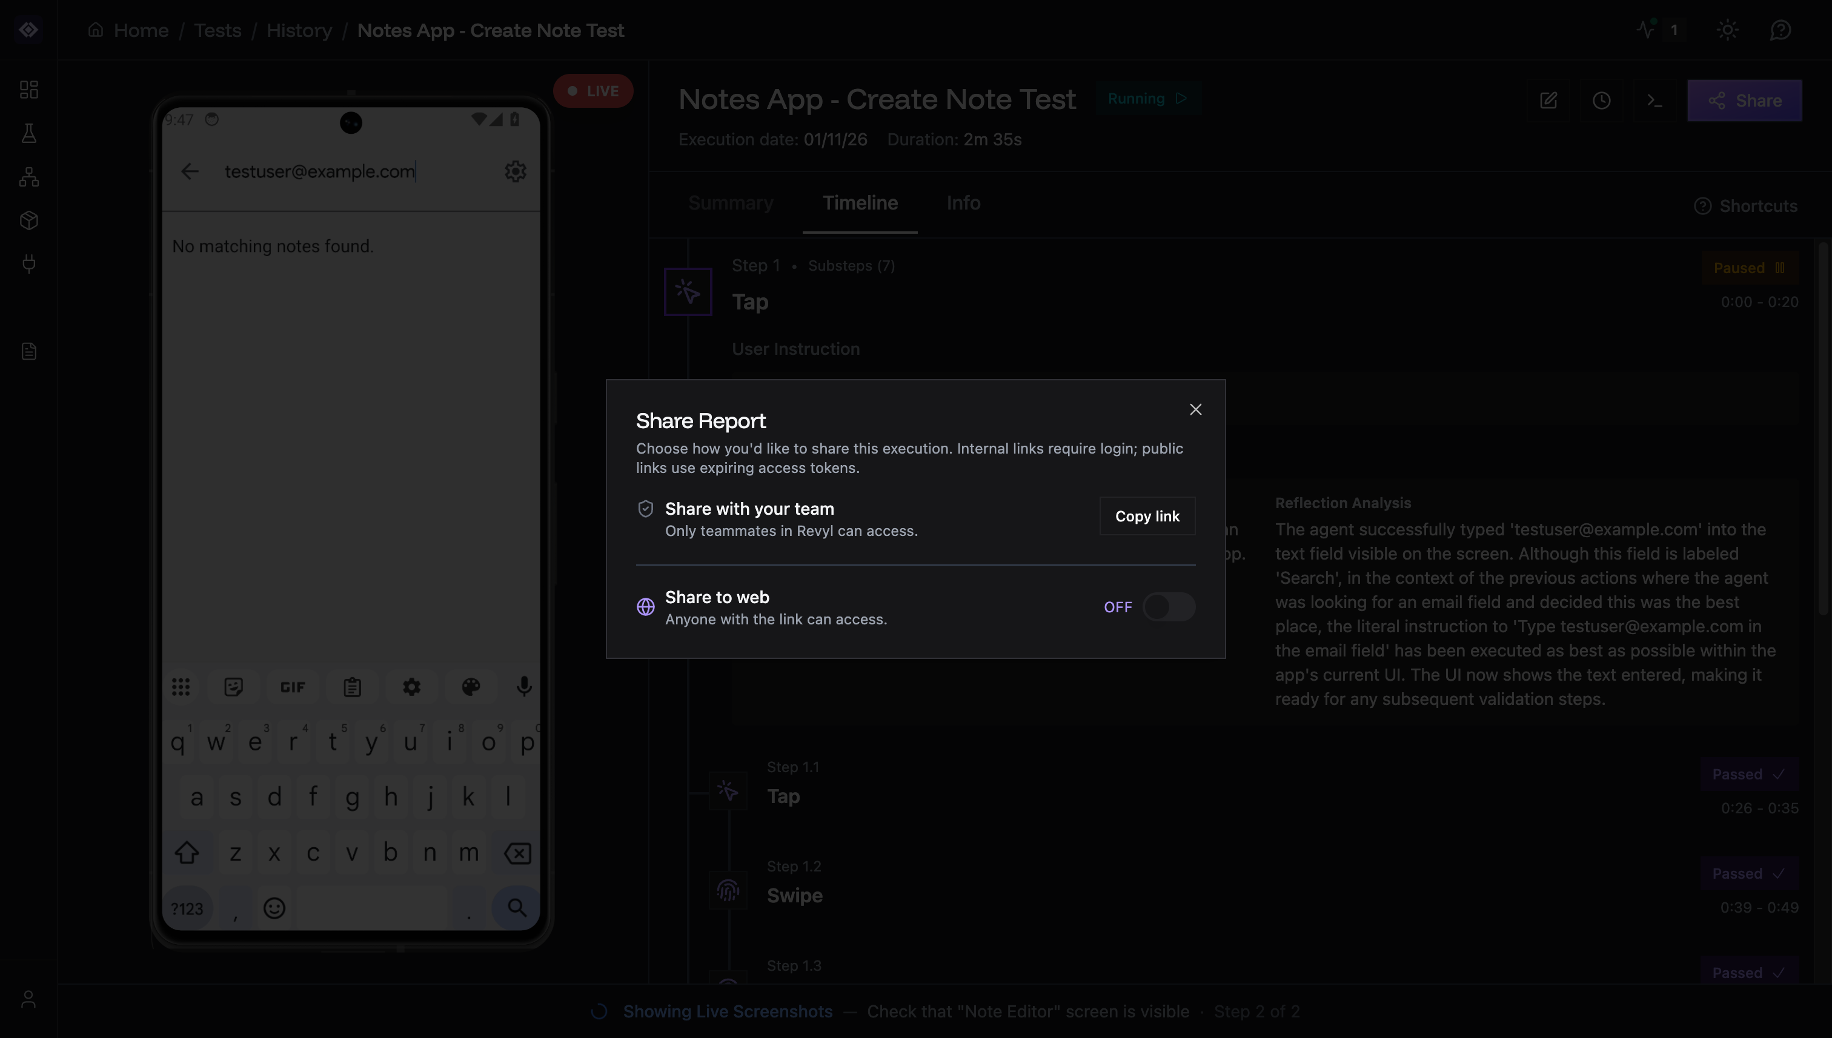This screenshot has height=1038, width=1832.
Task: Click the package icon in the left sidebar
Action: [28, 220]
